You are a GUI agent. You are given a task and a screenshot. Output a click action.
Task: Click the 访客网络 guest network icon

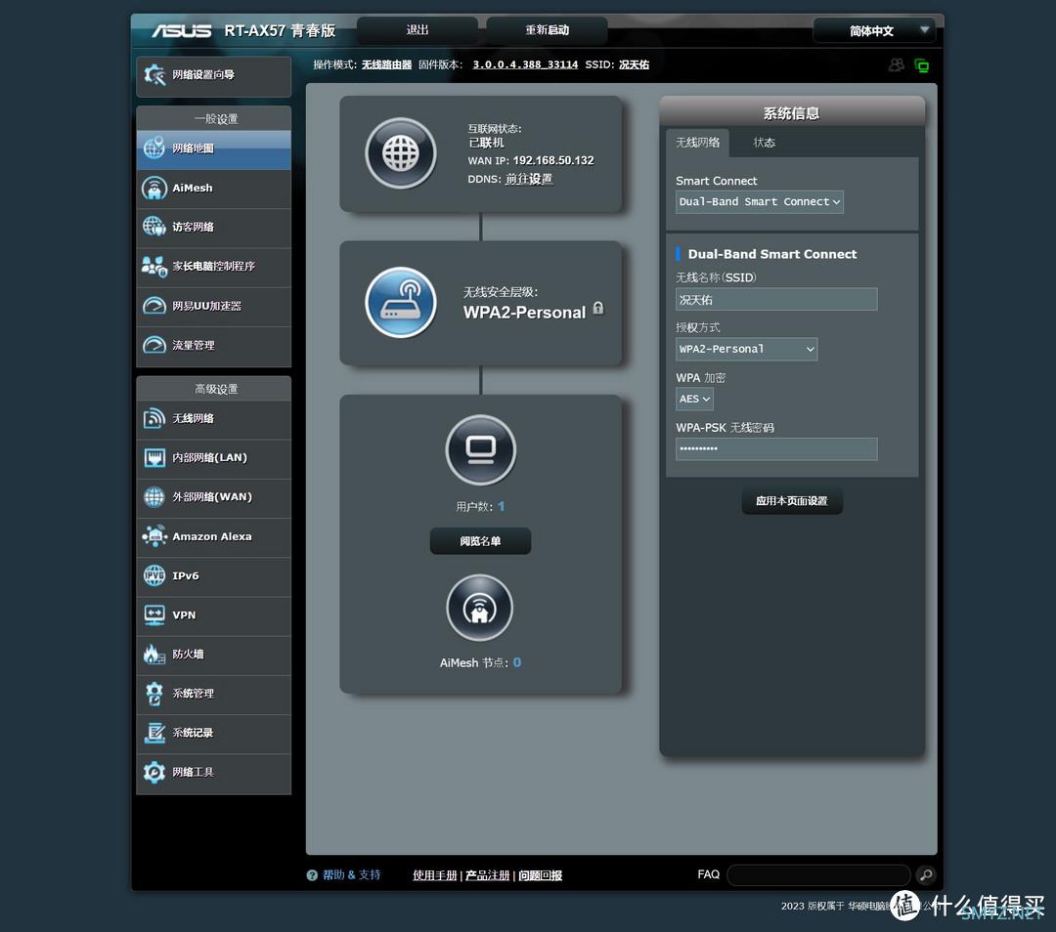tap(154, 227)
